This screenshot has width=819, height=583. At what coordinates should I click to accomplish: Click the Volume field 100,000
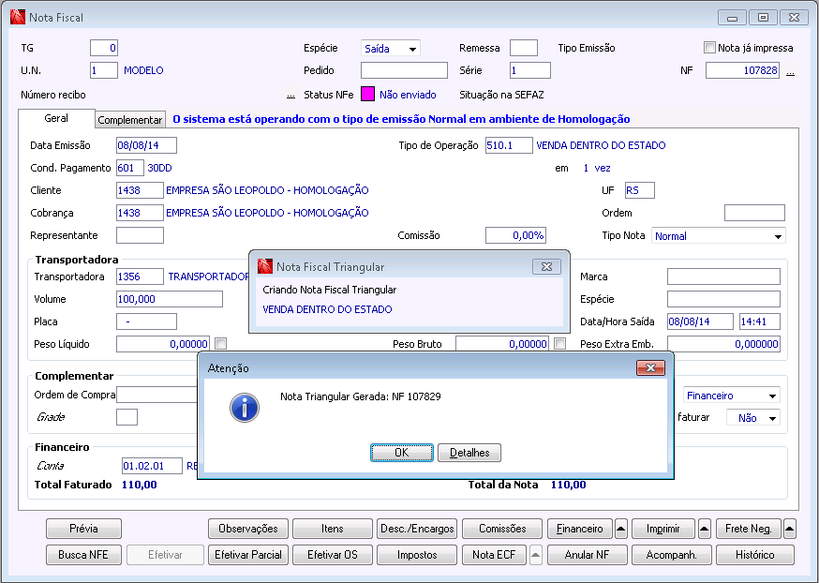click(170, 299)
